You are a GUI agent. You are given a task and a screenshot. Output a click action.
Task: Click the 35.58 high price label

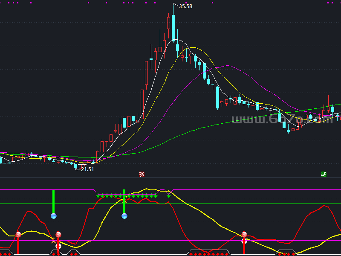coord(185,6)
